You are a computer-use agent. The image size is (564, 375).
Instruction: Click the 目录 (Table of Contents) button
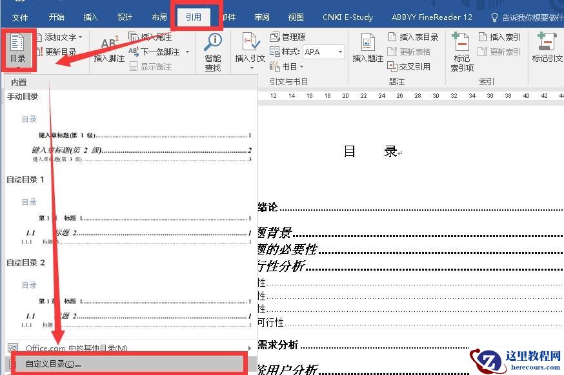[17, 49]
